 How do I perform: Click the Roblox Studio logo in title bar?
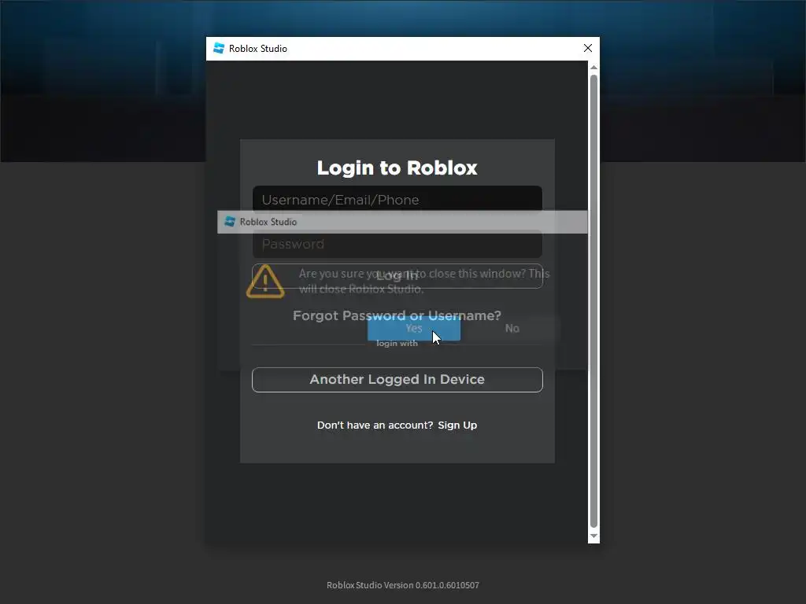(x=219, y=48)
